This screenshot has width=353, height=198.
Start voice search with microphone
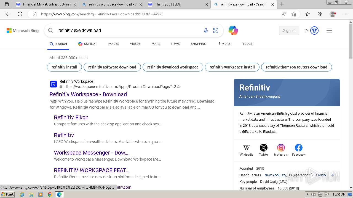point(206,31)
